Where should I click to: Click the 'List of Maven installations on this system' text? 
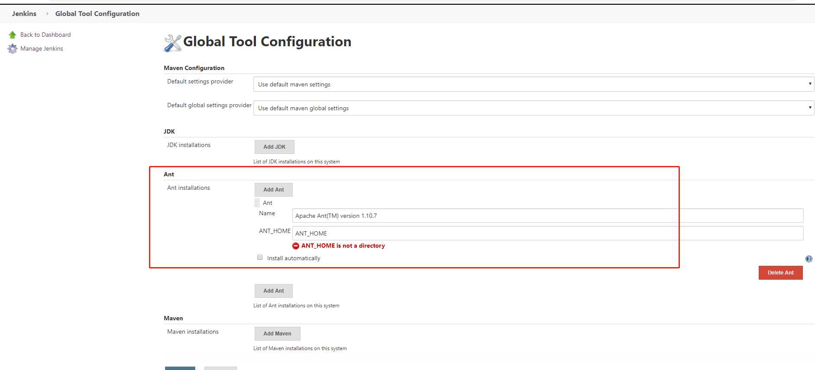(300, 348)
